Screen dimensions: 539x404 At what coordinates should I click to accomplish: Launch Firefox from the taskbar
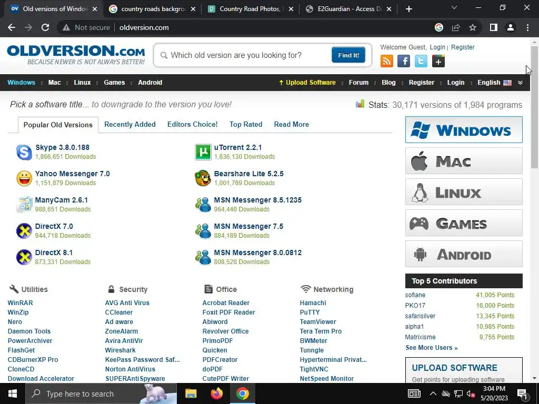pyautogui.click(x=216, y=393)
